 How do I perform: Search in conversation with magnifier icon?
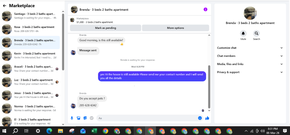256,34
